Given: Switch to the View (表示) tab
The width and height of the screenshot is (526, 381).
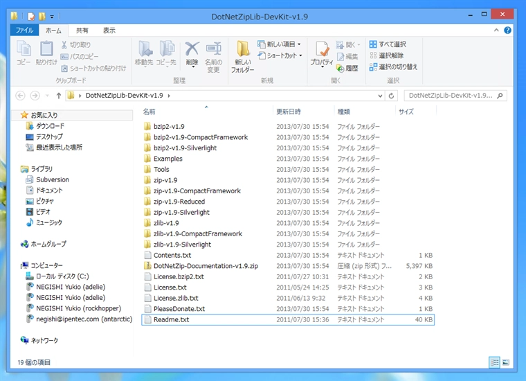Looking at the screenshot, I should coord(109,30).
